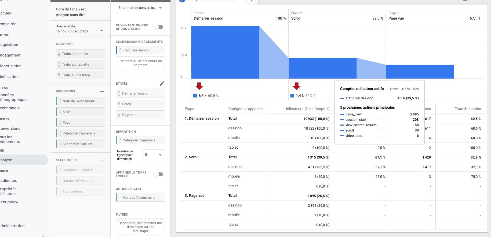Click drag handle of Trafic sur mobile segment

click(59, 54)
